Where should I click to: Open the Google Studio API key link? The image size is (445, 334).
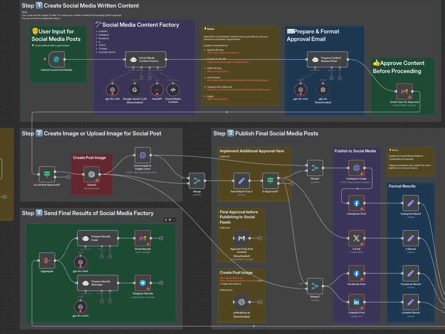click(227, 62)
